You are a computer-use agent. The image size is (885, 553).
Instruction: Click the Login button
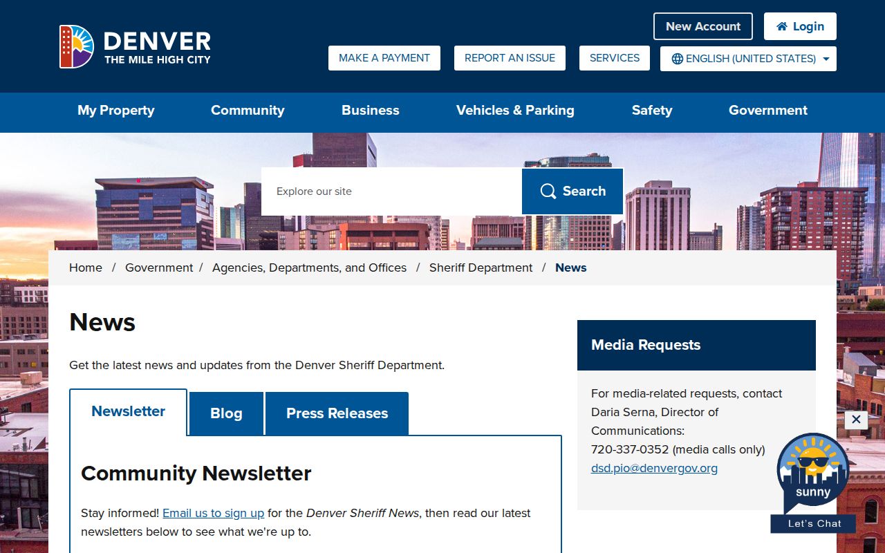click(800, 26)
